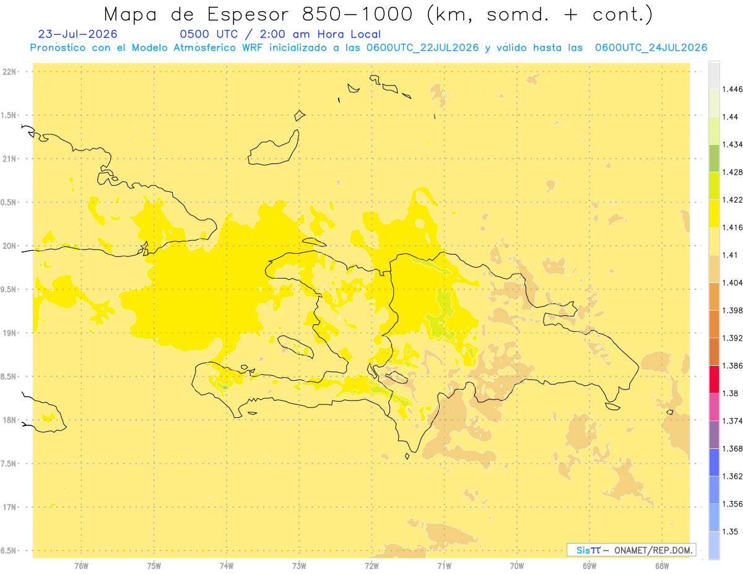Select the purple legend swatch between 1.368 and 1.374
Viewport: 743px width, 574px height.
click(714, 435)
